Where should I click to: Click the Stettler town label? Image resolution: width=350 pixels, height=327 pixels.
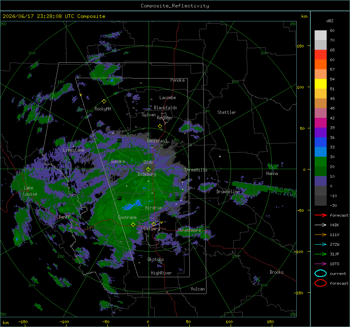pyautogui.click(x=227, y=112)
